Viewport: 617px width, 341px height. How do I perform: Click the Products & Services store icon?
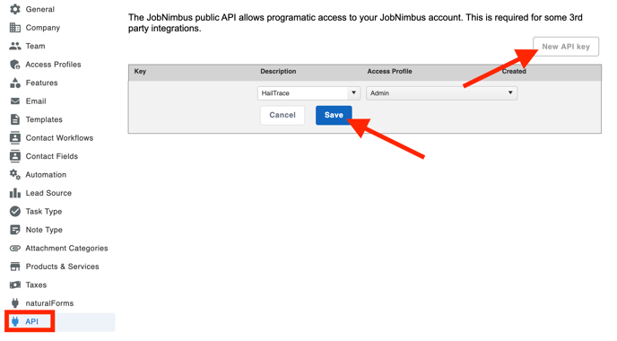(x=15, y=267)
